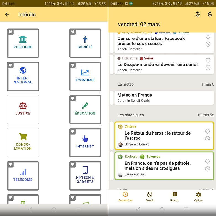The height and width of the screenshot is (216, 216).
Task: Click the Politique building icon
Action: tap(23, 39)
